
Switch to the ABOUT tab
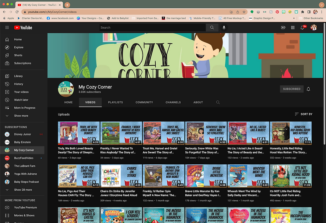pyautogui.click(x=198, y=103)
